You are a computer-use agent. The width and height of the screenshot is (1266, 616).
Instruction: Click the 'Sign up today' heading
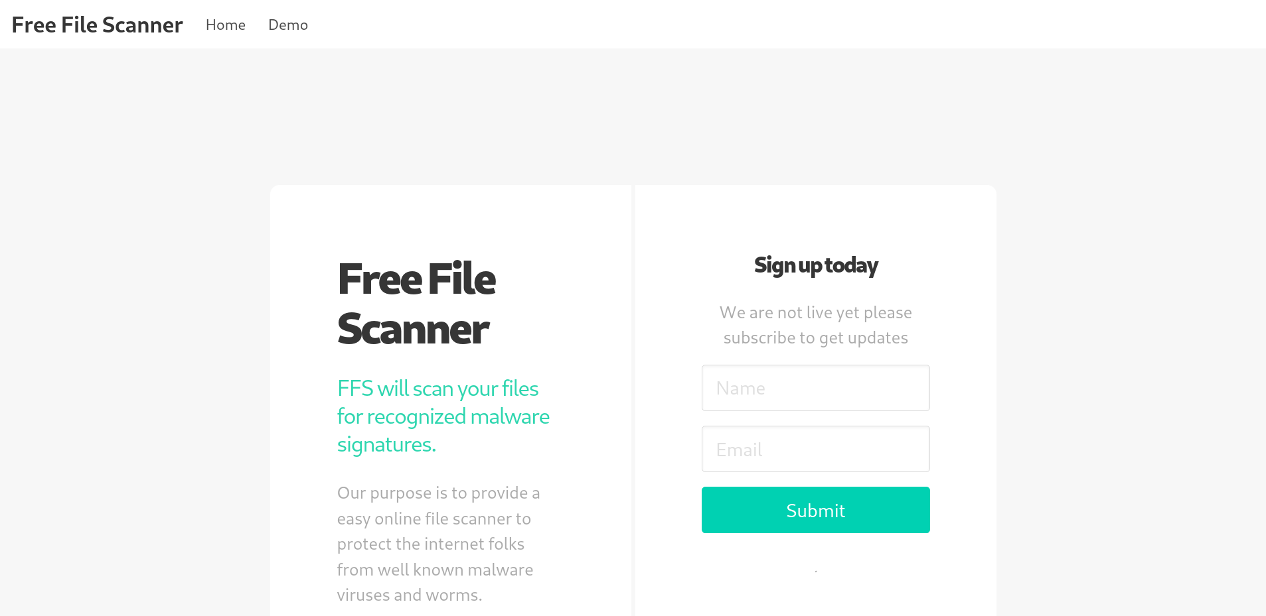point(815,265)
